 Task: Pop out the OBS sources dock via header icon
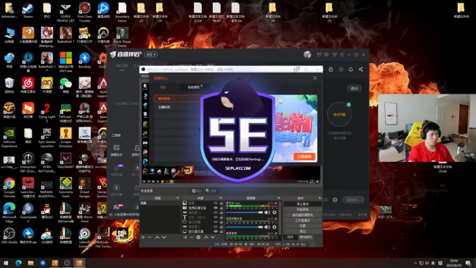[x=221, y=198]
